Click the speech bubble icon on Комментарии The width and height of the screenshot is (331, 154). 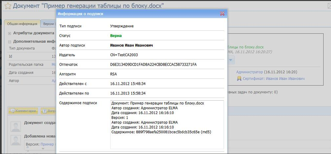pyautogui.click(x=13, y=111)
